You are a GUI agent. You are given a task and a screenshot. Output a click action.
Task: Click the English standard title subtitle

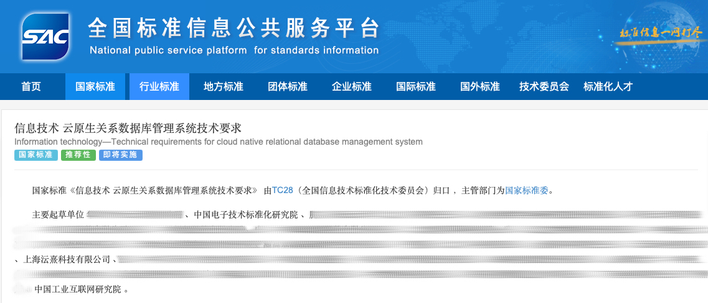[219, 142]
